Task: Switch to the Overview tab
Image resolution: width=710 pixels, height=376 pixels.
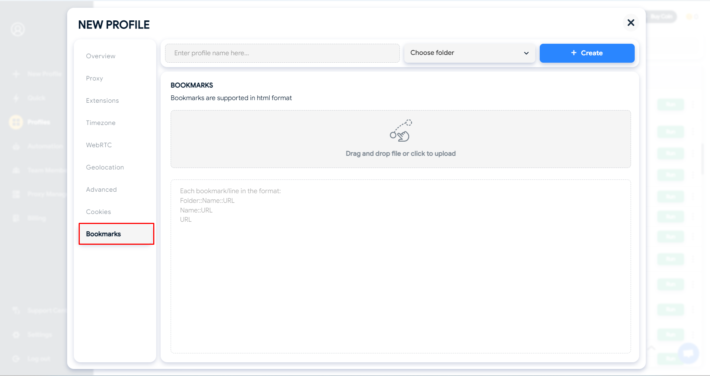Action: click(101, 56)
